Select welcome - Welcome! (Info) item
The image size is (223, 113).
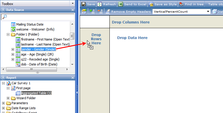35,29
